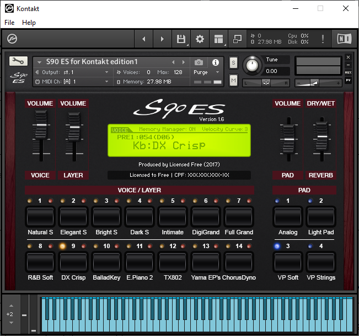Open the save floppy disk menu

pyautogui.click(x=181, y=39)
